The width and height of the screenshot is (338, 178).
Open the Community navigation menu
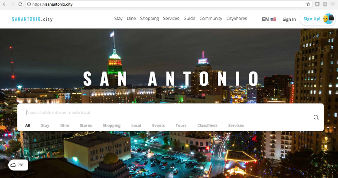[x=211, y=19]
